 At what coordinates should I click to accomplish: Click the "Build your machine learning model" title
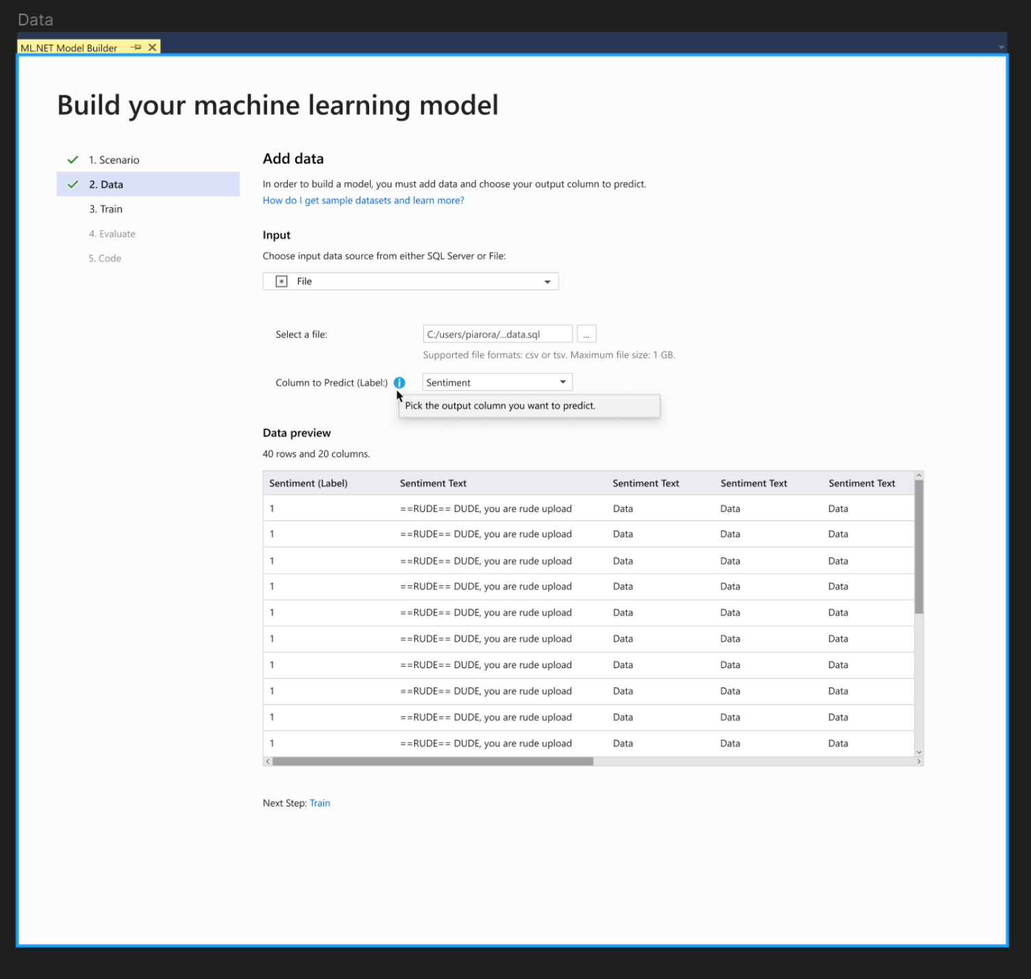point(277,105)
